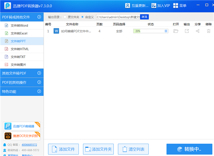Expand the PDF的其他操作 section

pyautogui.click(x=39, y=82)
